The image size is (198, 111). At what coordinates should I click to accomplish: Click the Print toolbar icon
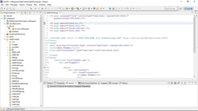14,9
